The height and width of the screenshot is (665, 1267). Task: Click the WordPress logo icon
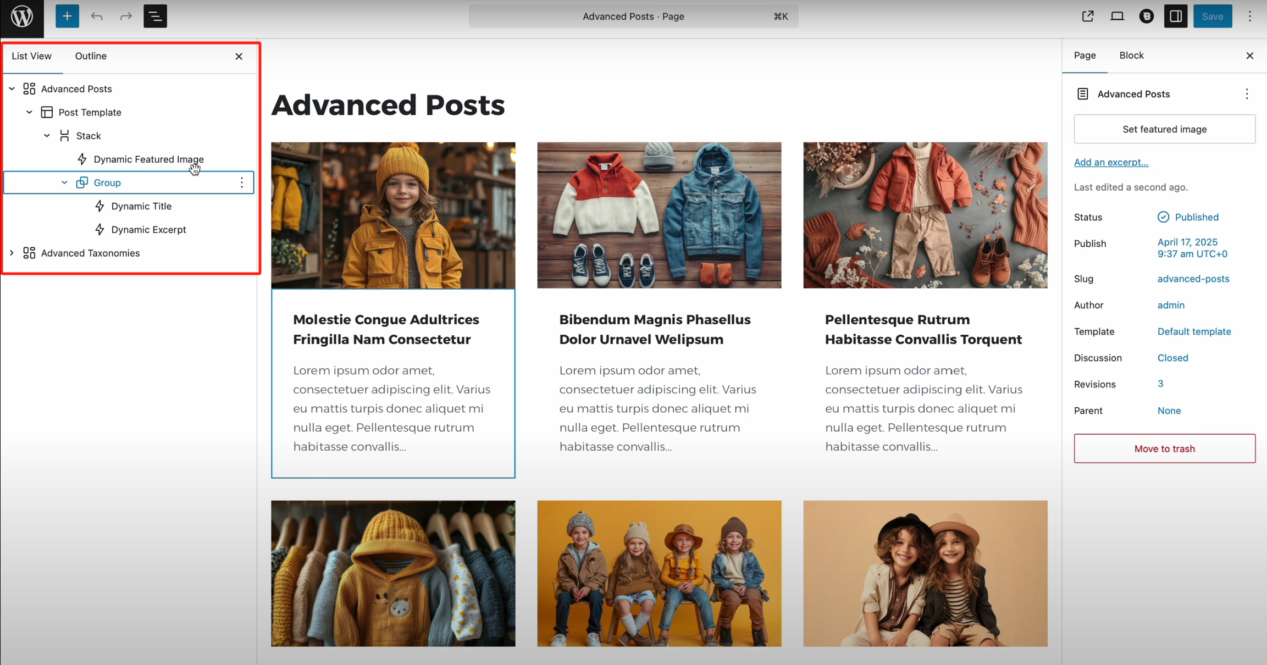coord(22,16)
